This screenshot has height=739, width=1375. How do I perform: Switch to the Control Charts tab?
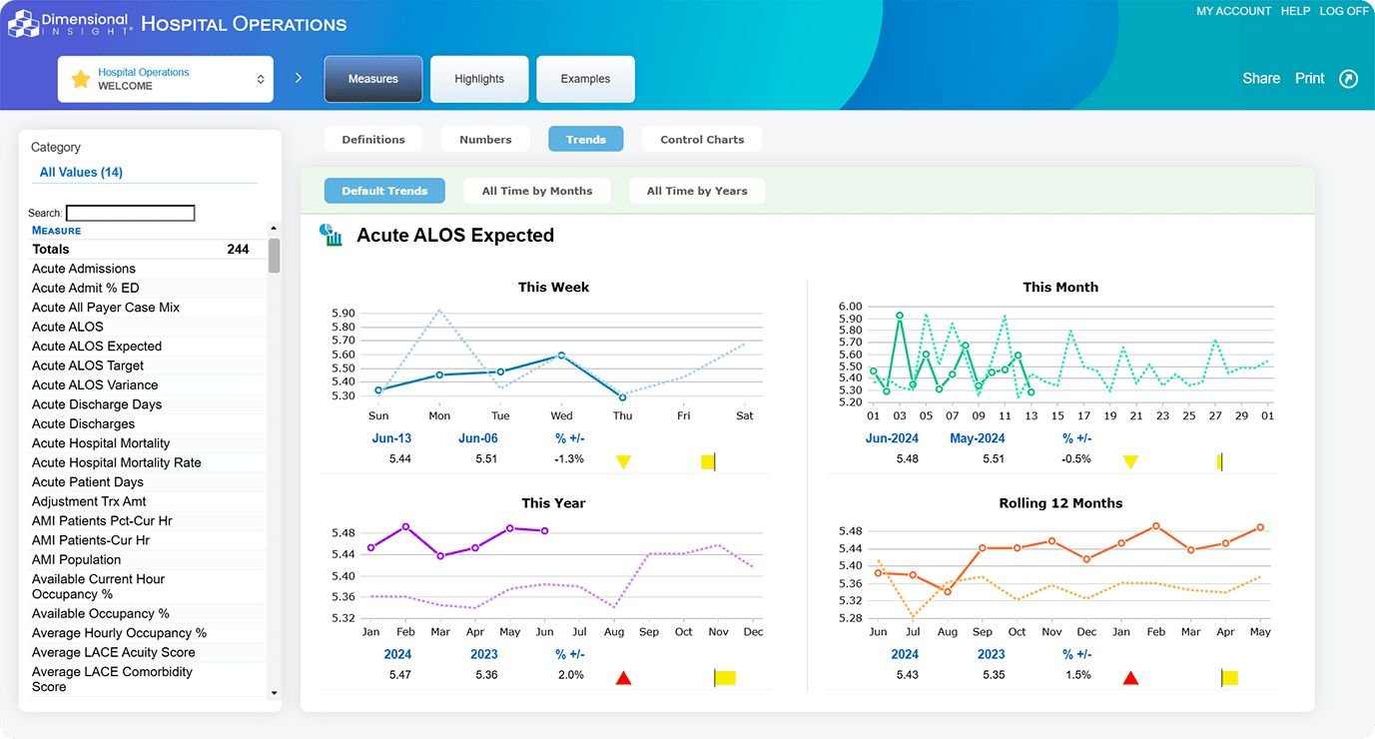click(x=702, y=140)
